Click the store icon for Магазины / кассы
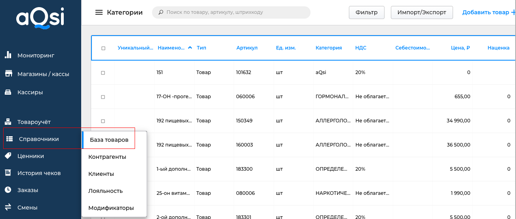This screenshot has height=219, width=516. pyautogui.click(x=8, y=74)
